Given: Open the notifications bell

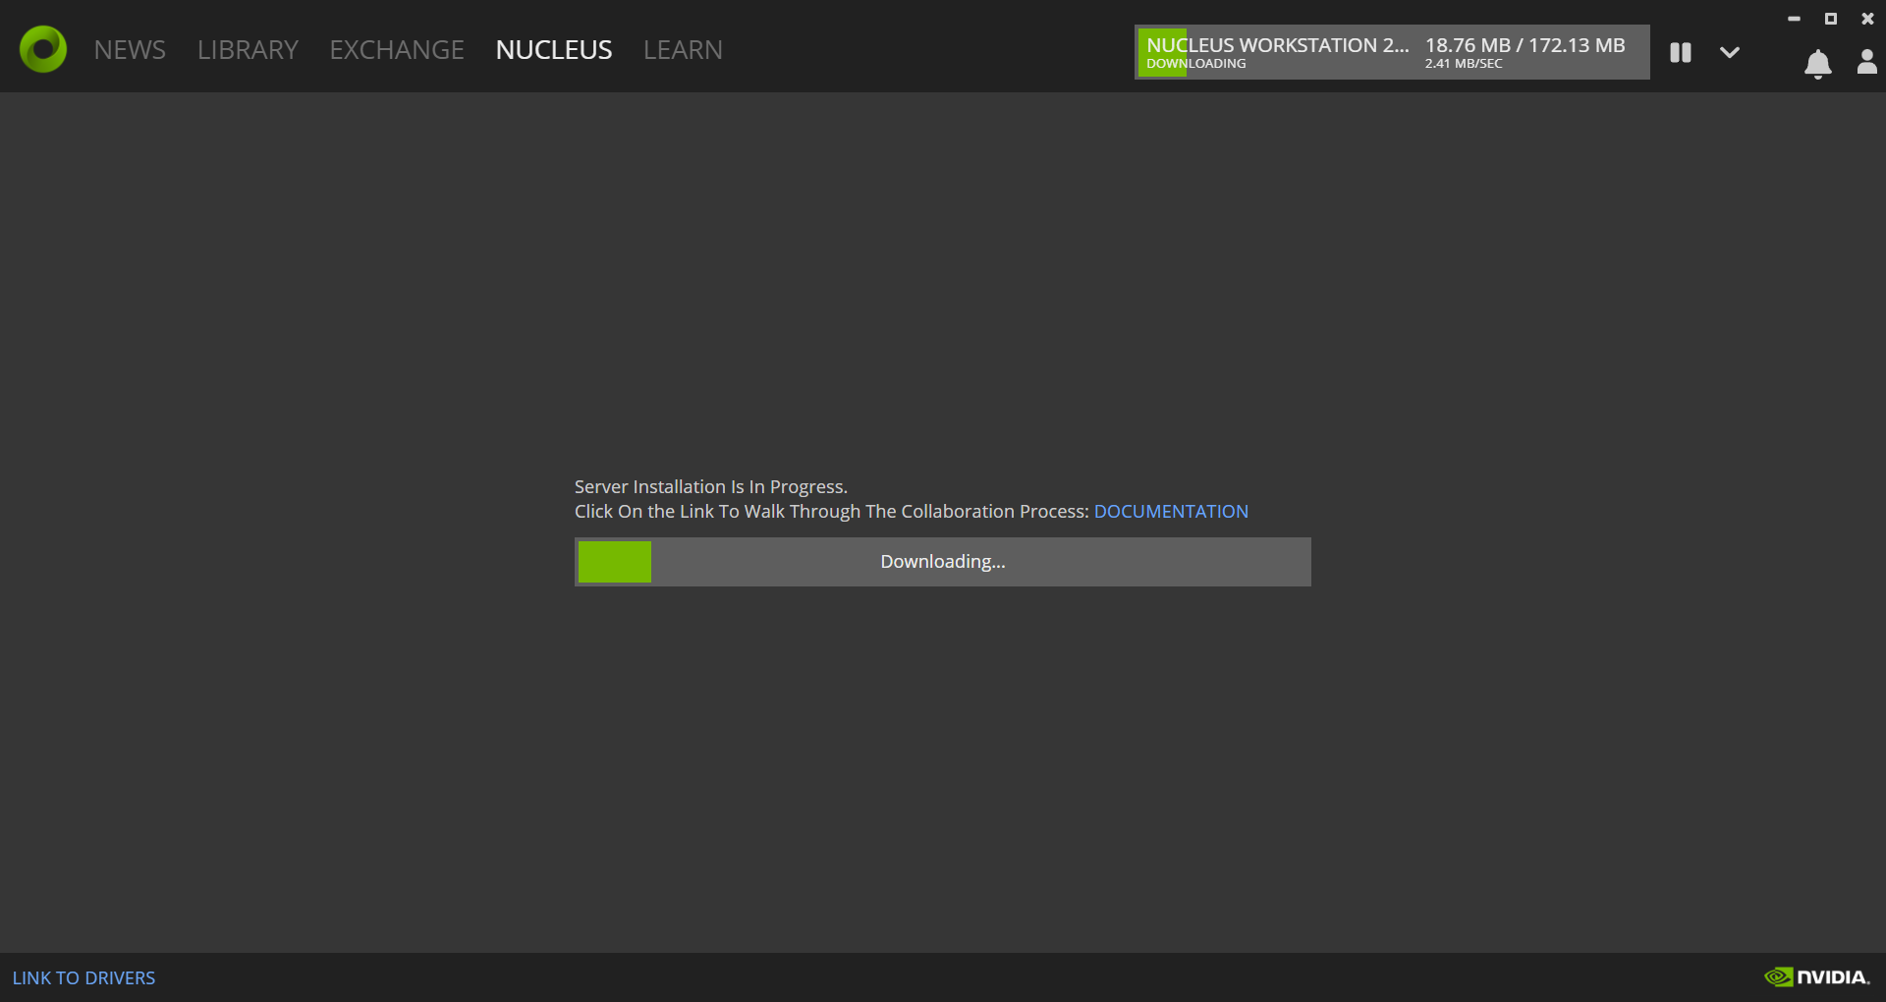Looking at the screenshot, I should tap(1818, 64).
